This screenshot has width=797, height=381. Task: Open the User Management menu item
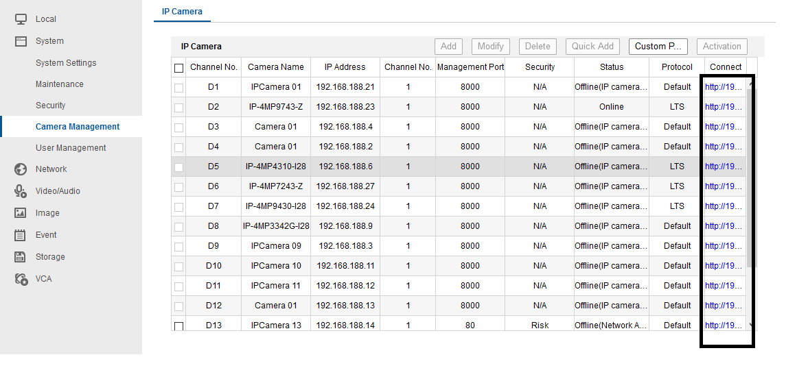pyautogui.click(x=71, y=148)
